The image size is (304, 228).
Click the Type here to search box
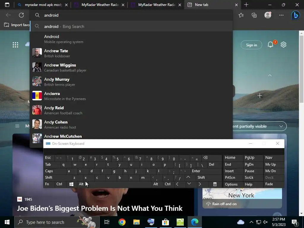tap(57, 222)
